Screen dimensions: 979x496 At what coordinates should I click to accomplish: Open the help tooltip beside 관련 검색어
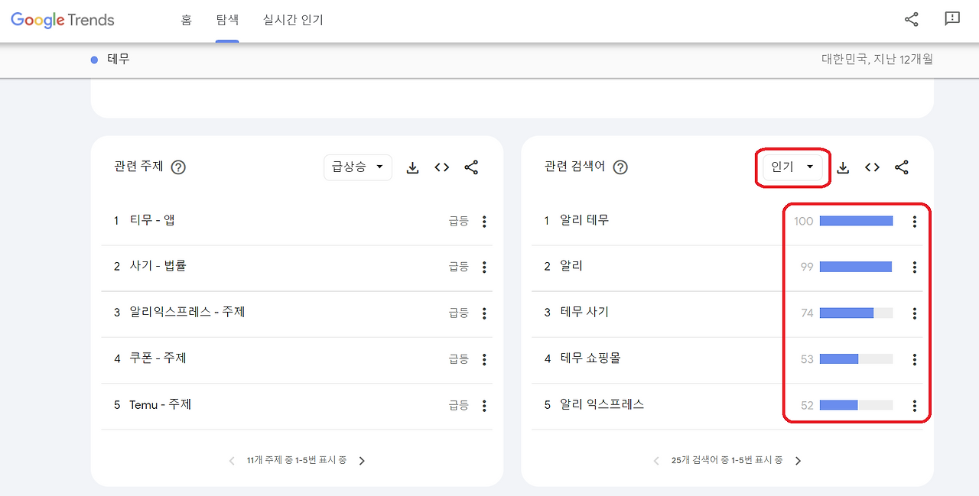point(620,167)
